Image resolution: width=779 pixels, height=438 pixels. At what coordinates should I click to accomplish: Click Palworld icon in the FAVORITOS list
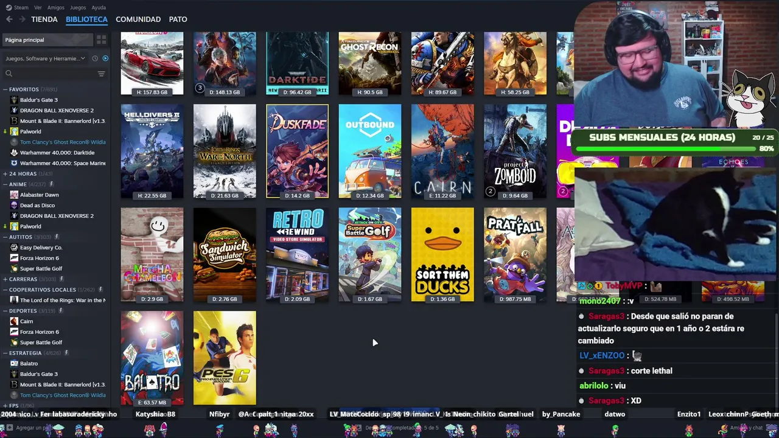(14, 131)
